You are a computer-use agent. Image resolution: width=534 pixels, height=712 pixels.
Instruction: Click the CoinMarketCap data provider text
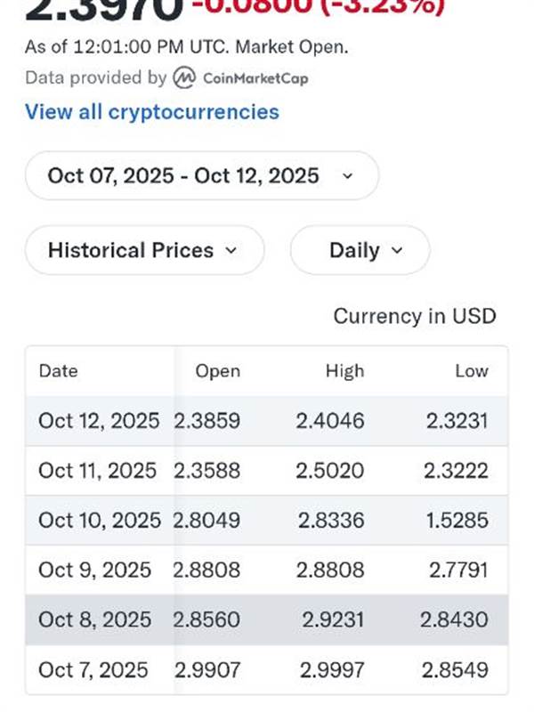pyautogui.click(x=255, y=78)
